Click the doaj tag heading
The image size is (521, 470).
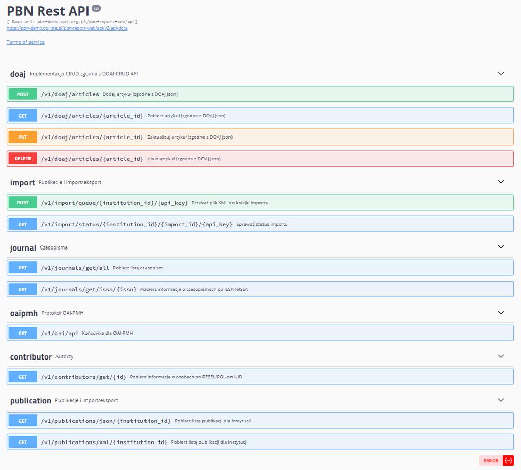(18, 74)
